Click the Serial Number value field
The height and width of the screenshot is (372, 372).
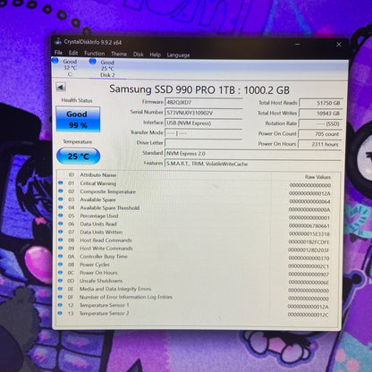pyautogui.click(x=204, y=113)
